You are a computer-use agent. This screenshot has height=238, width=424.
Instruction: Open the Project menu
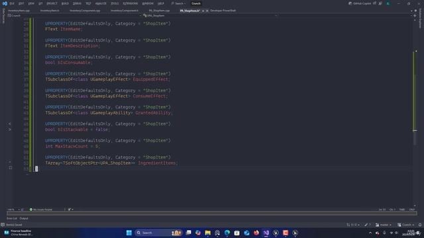(52, 3)
